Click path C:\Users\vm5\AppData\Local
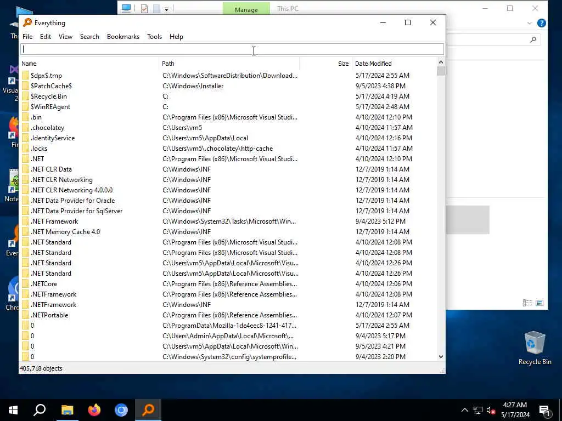This screenshot has height=421, width=562. (x=205, y=138)
